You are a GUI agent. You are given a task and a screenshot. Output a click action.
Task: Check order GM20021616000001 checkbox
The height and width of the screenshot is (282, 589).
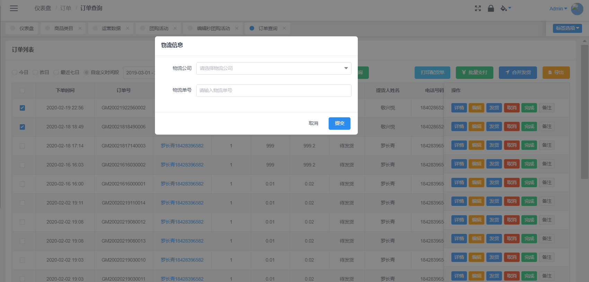pyautogui.click(x=22, y=184)
